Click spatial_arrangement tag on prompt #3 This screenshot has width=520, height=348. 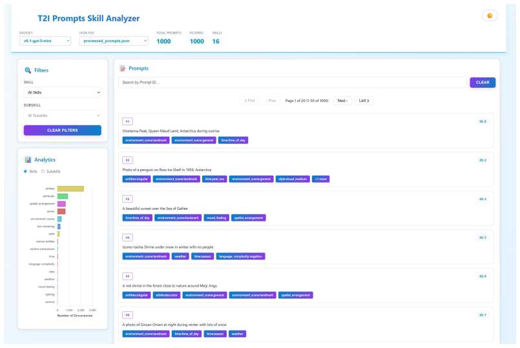tap(249, 218)
